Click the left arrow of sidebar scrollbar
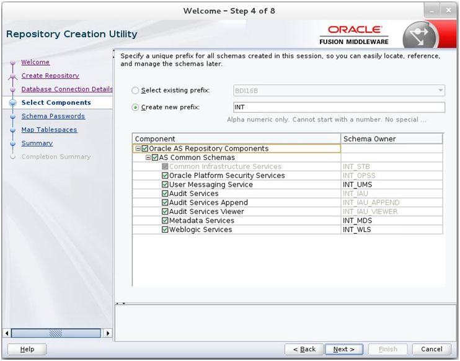The height and width of the screenshot is (361, 460). click(7, 333)
